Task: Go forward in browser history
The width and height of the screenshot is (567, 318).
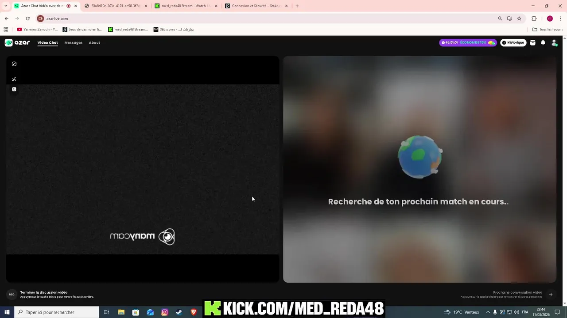Action: click(17, 19)
